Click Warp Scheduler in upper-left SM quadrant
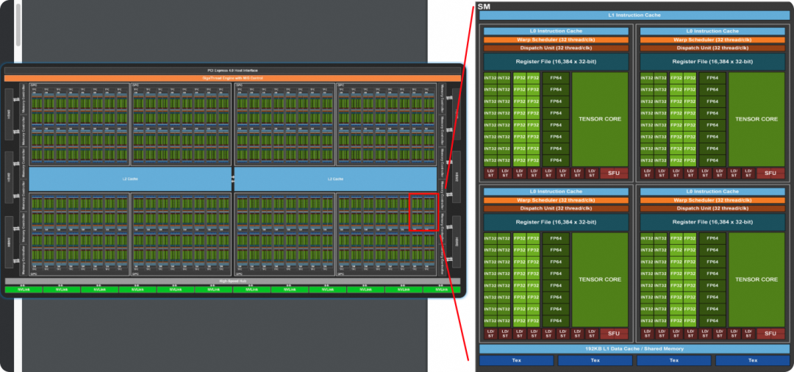 click(x=556, y=40)
